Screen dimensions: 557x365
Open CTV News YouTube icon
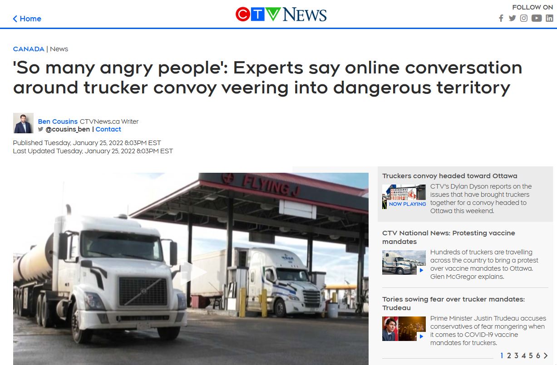[537, 19]
